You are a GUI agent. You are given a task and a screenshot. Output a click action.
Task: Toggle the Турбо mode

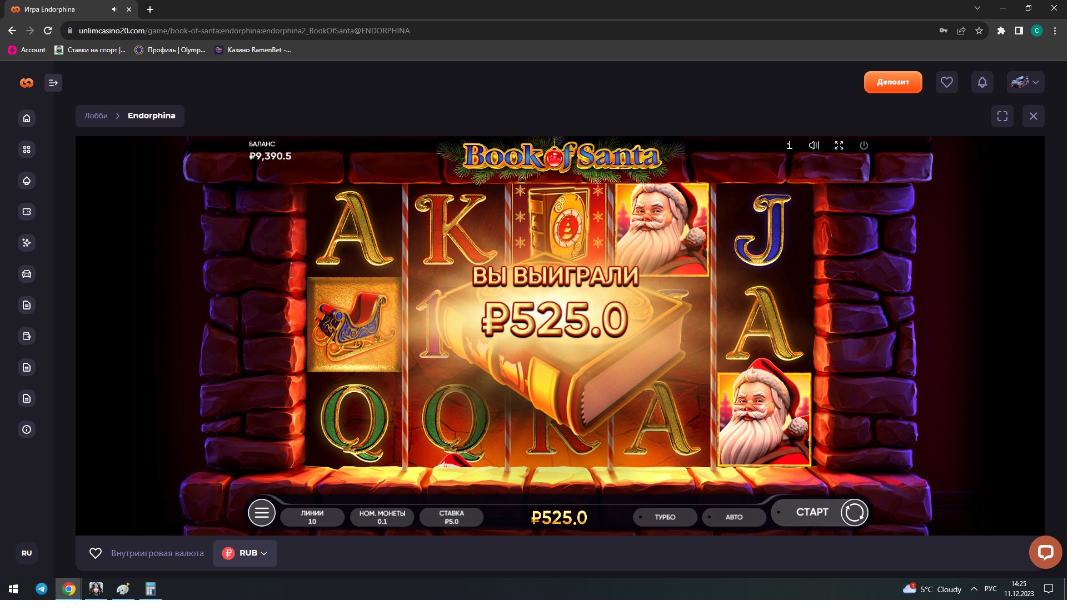tap(665, 517)
